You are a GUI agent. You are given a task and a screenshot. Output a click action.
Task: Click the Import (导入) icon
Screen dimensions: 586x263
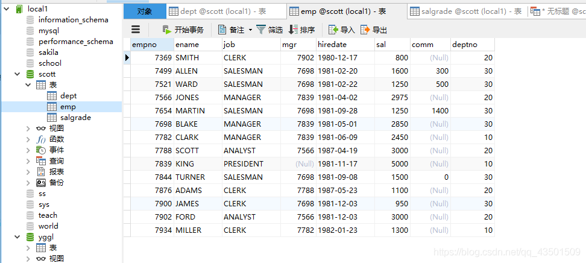(x=333, y=30)
